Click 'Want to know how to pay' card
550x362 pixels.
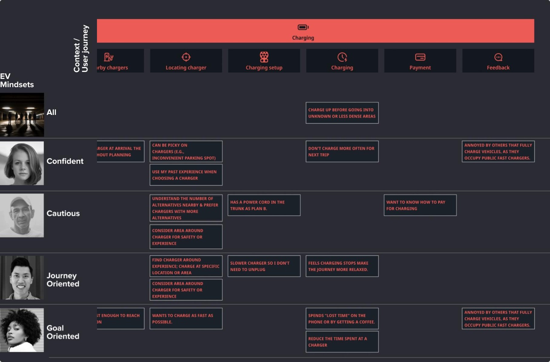(x=420, y=205)
